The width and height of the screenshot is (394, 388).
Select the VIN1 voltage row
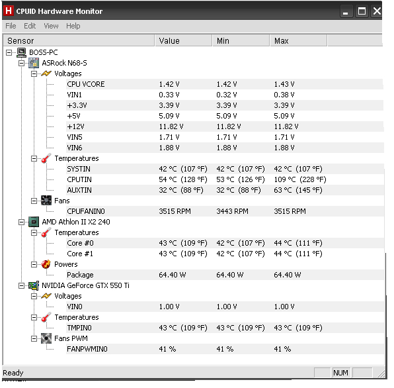coord(225,95)
